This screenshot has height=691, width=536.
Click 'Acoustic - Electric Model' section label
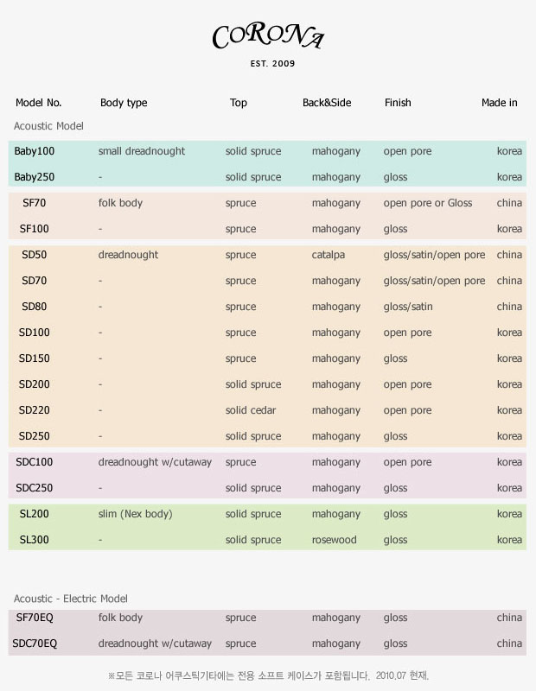[x=71, y=599]
